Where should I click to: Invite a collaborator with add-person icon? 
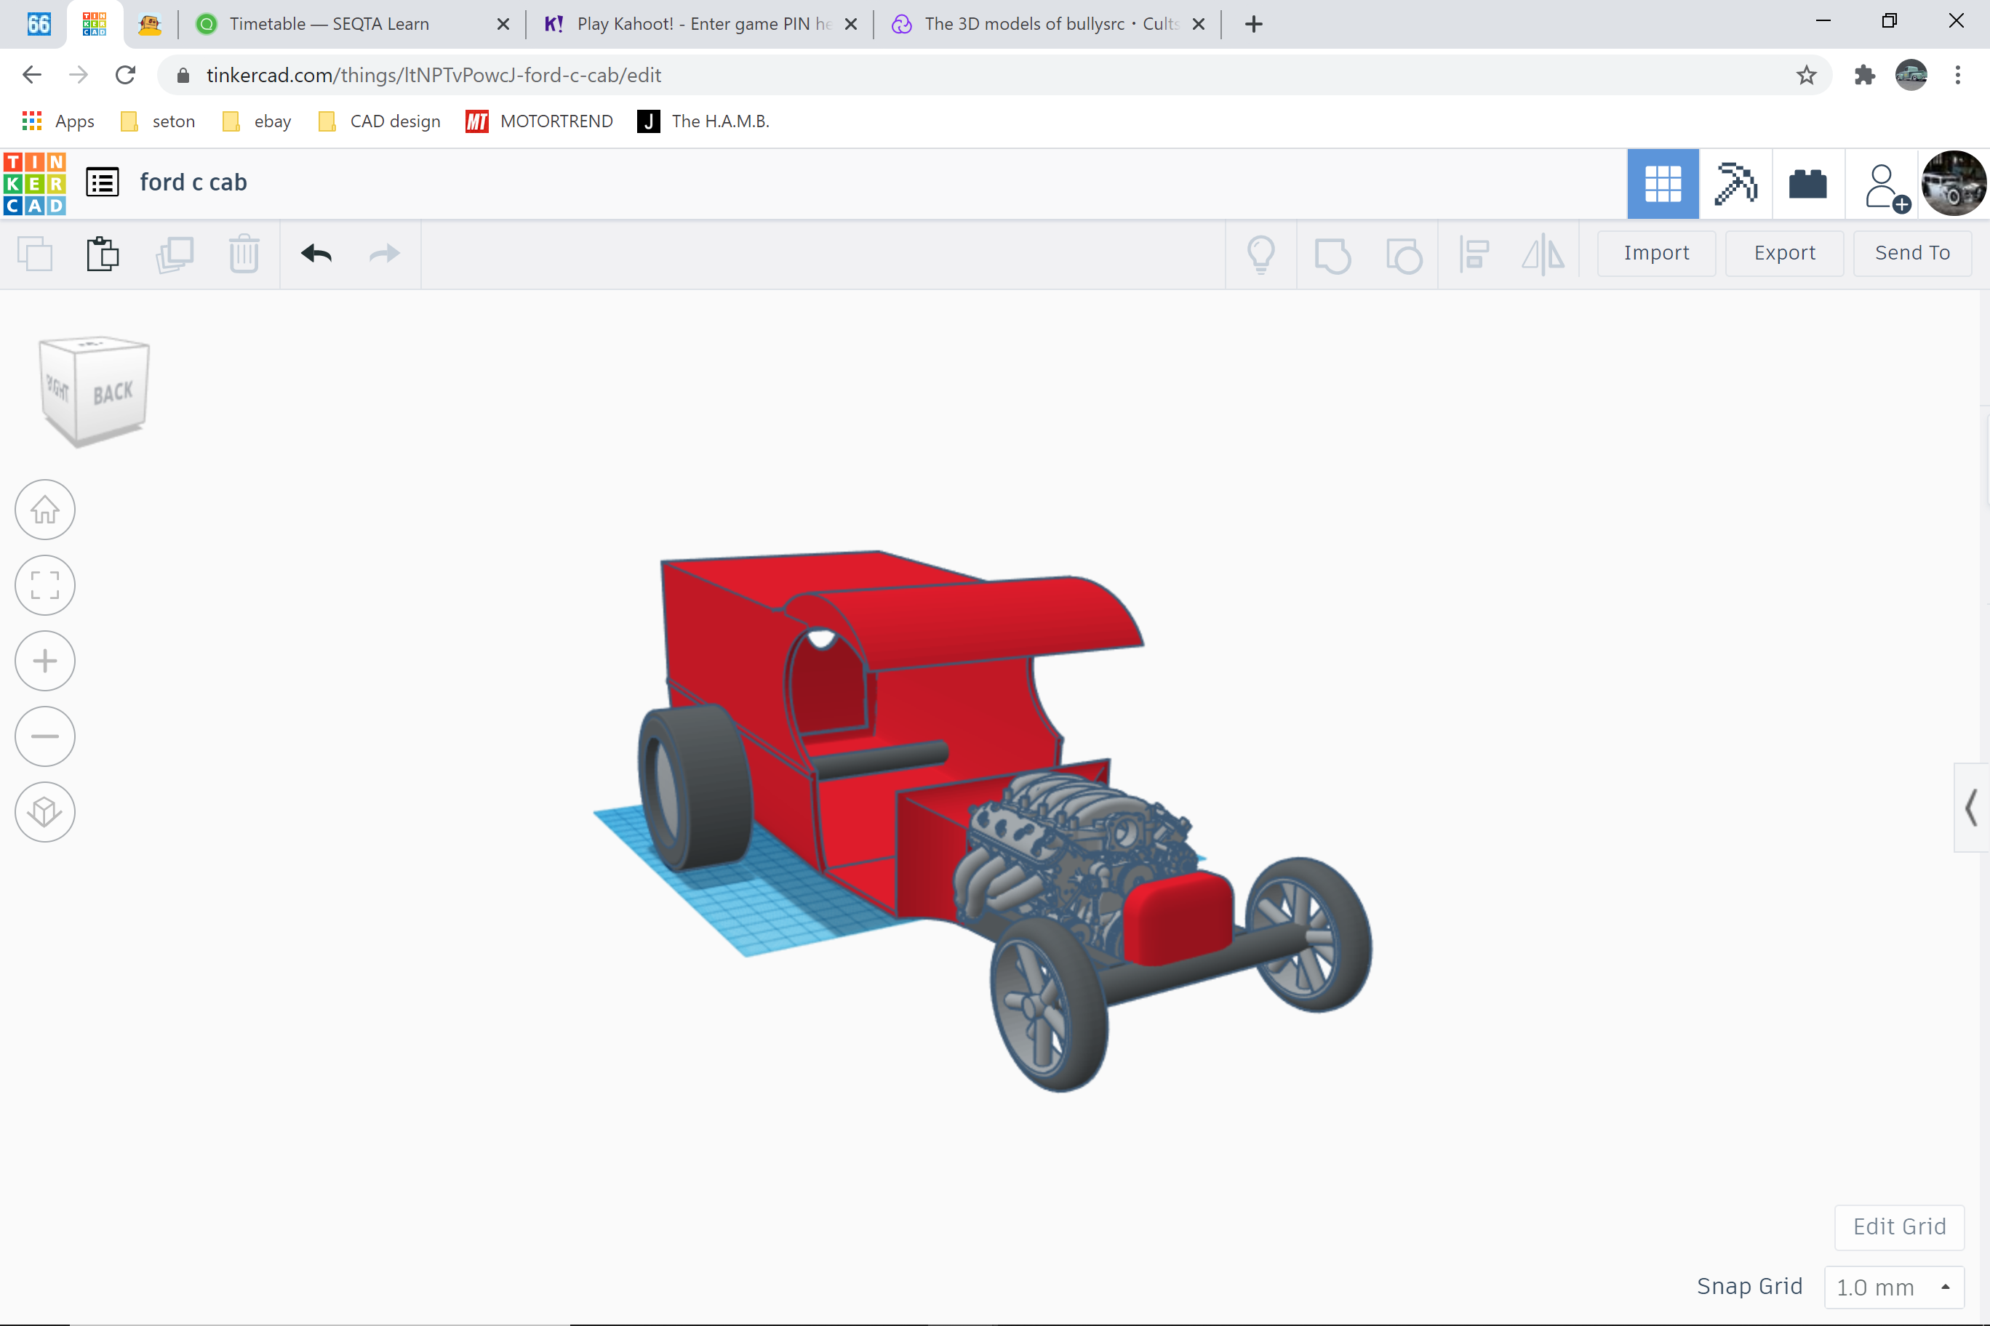(x=1885, y=186)
